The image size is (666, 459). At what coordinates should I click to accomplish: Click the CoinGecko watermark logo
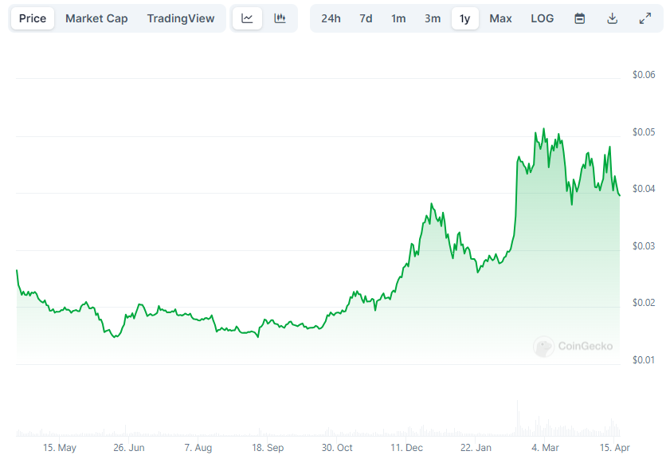click(x=573, y=346)
